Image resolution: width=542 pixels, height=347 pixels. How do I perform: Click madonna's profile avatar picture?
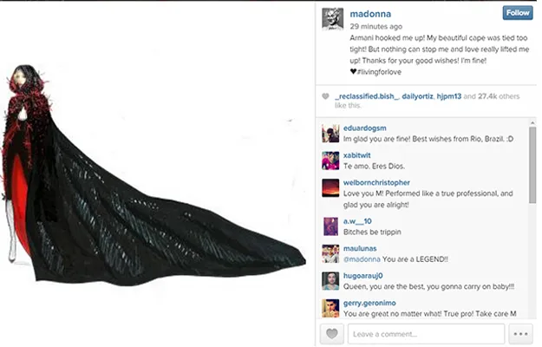(x=332, y=19)
